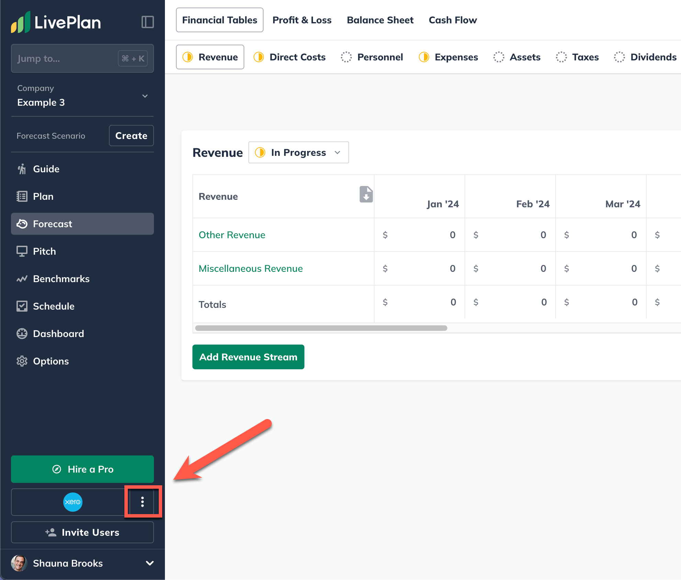This screenshot has width=681, height=580.
Task: Collapse the sidebar panel icon
Action: tap(147, 22)
